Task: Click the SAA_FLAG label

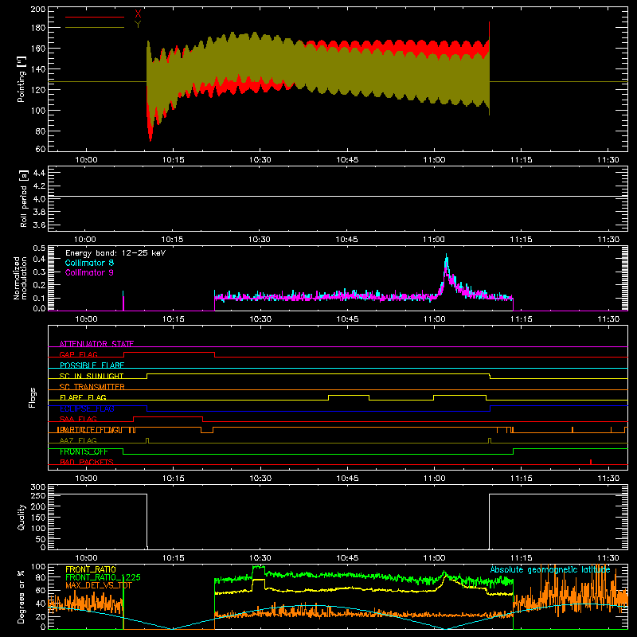Action: tap(78, 419)
